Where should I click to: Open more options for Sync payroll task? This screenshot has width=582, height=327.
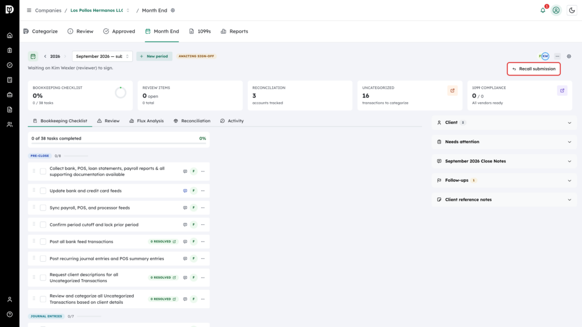click(x=203, y=208)
